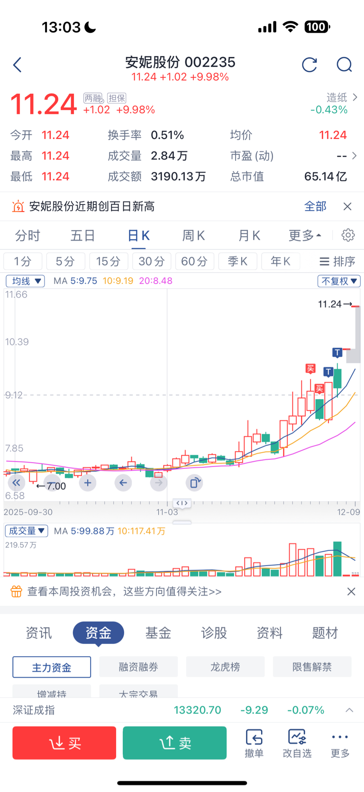Tap the back arrow icon

coord(18,65)
